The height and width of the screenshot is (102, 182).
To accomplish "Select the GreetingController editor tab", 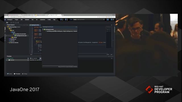I will click(x=35, y=25).
